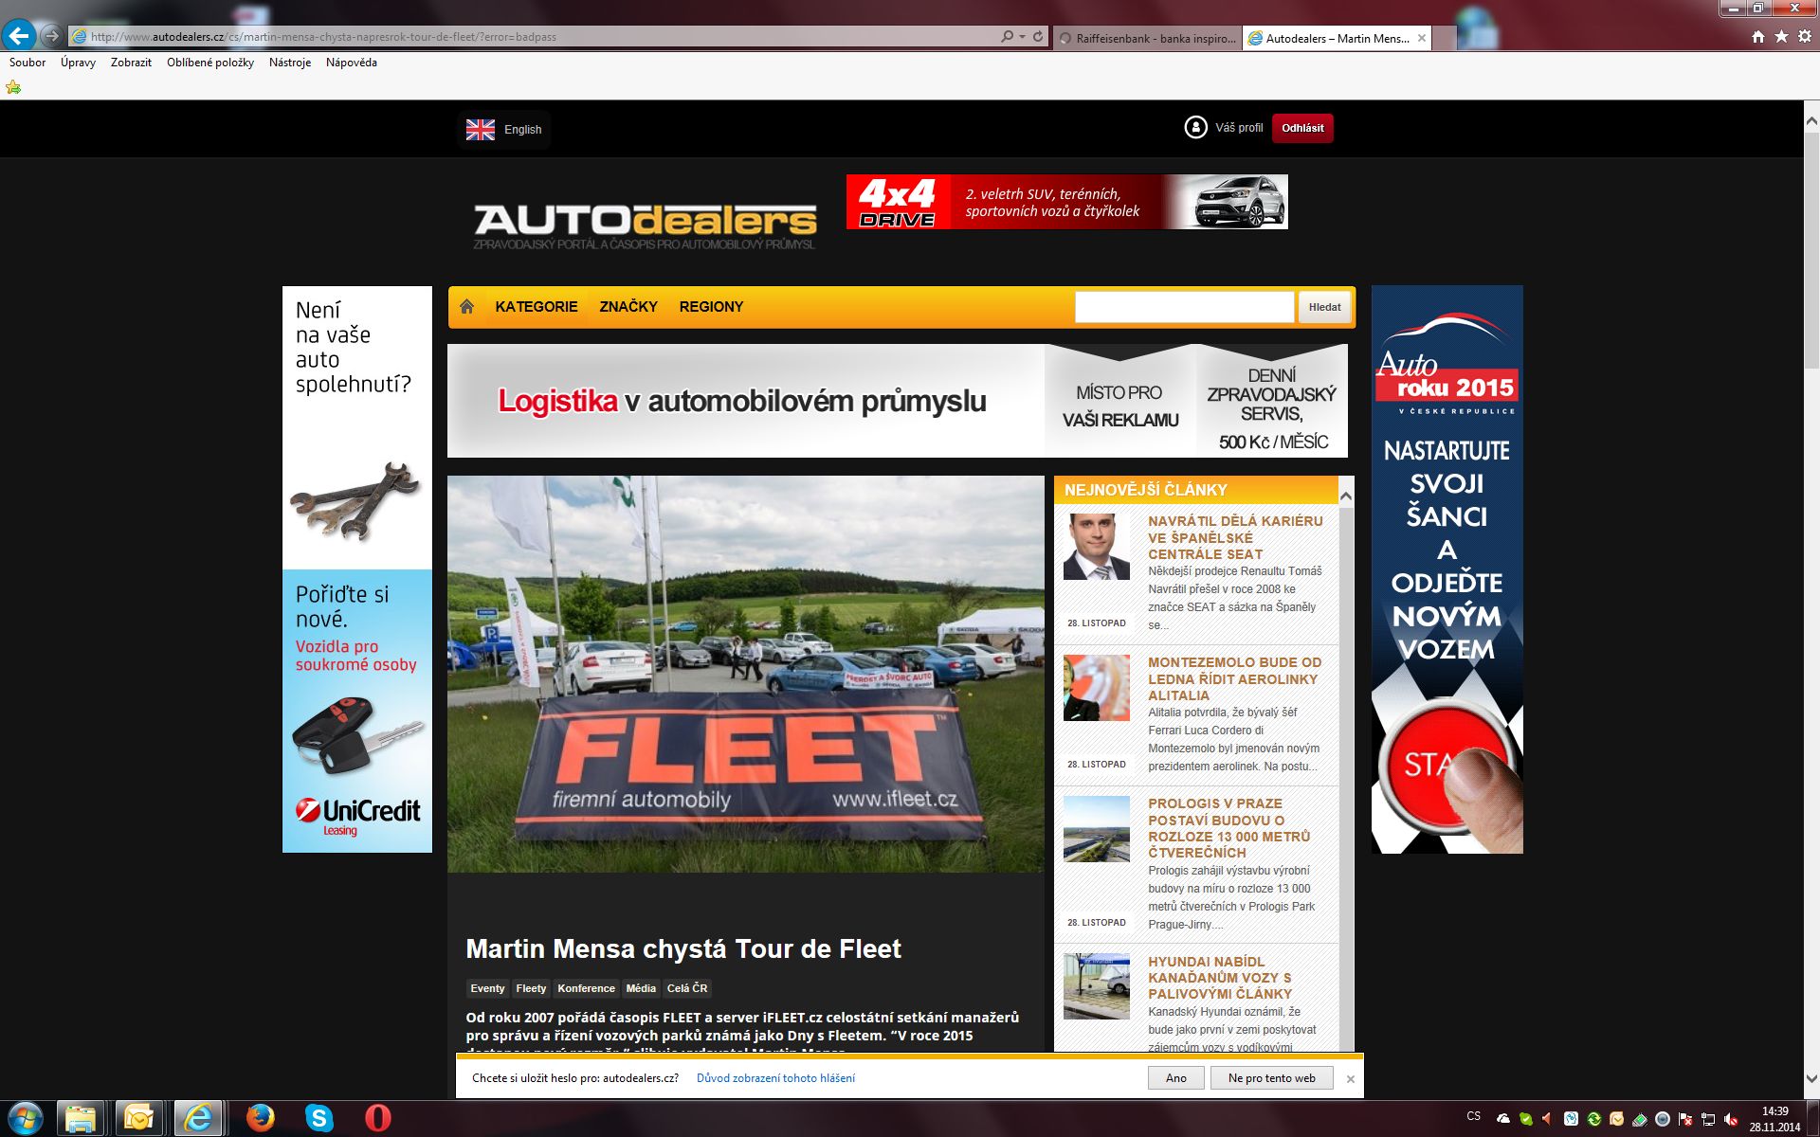Select the Fleety tag
This screenshot has width=1820, height=1137.
(x=531, y=988)
